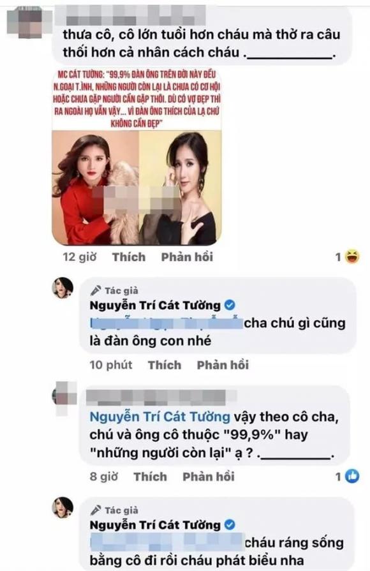Image resolution: width=370 pixels, height=571 pixels.
Task: Open the attached MC Cát Tường quote image
Action: tap(137, 156)
